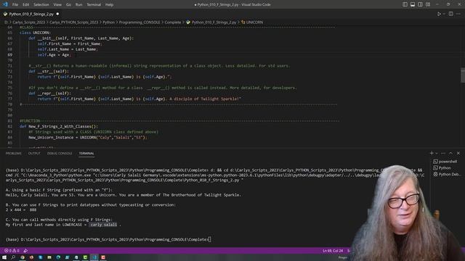Run the Python file with play icon
Viewport: 465px width, 261px height.
[439, 14]
